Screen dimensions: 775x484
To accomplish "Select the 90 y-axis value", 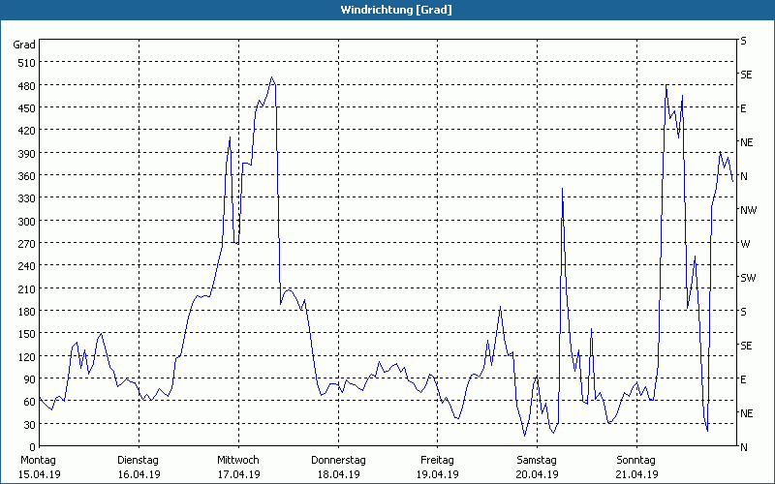I will pyautogui.click(x=30, y=378).
